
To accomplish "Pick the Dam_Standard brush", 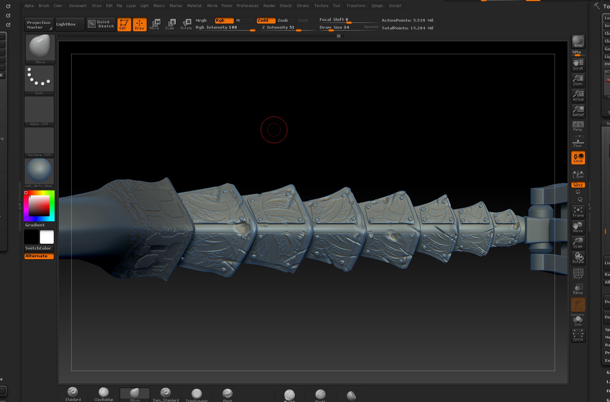I will [166, 395].
